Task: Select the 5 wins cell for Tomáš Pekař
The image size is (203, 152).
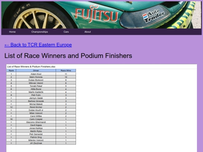Action: (x=66, y=86)
